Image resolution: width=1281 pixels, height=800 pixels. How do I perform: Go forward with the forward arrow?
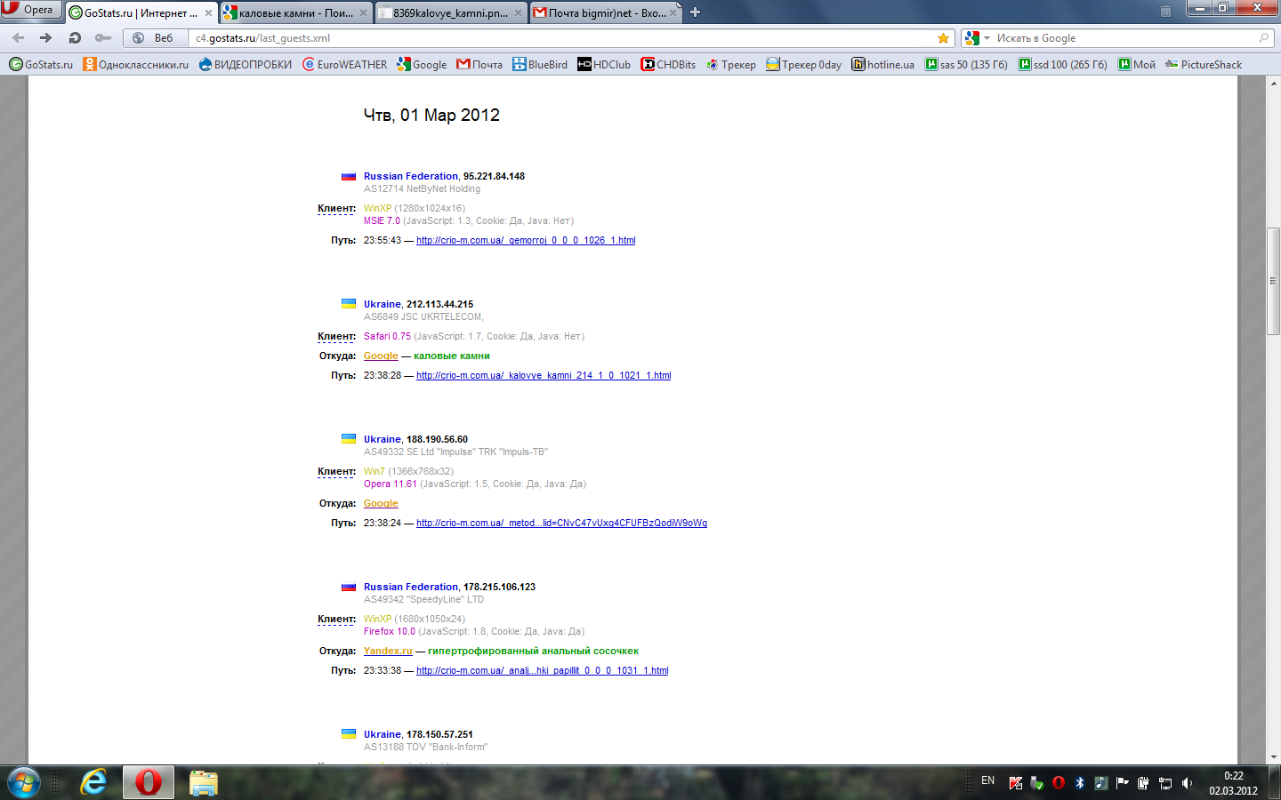point(46,38)
